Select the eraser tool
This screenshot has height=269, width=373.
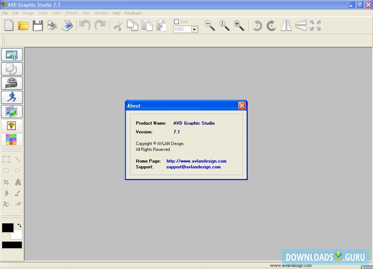18,204
